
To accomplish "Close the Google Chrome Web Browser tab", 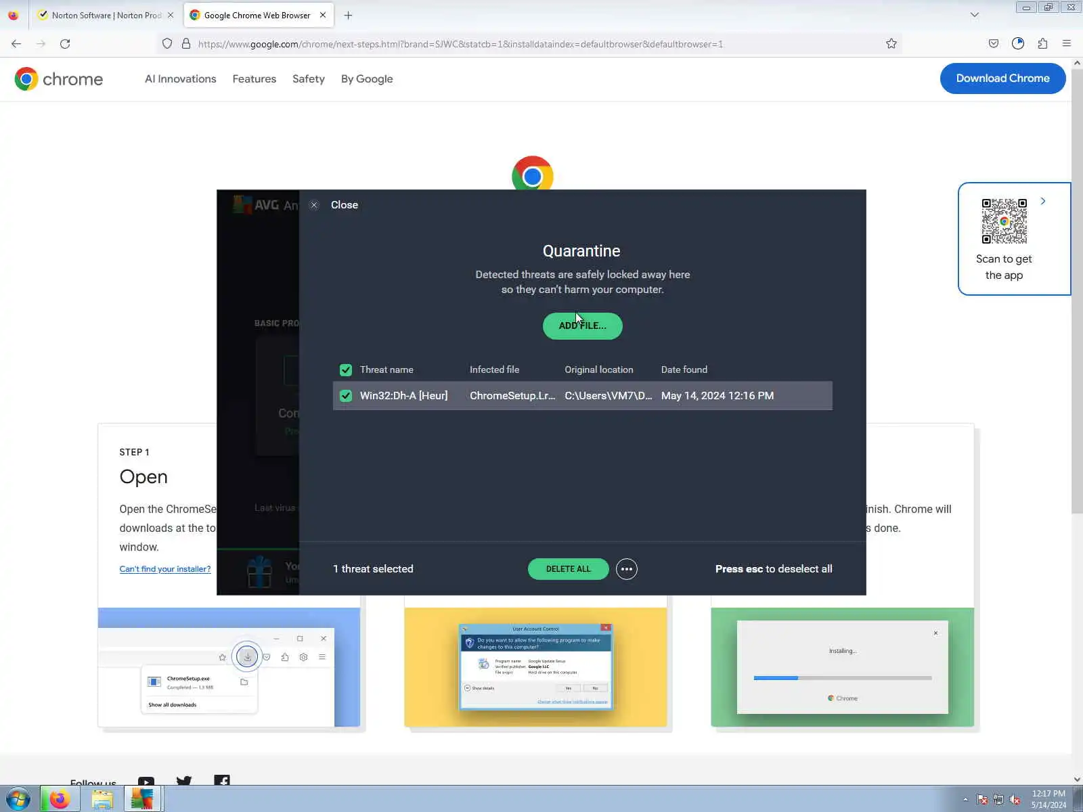I will click(323, 15).
